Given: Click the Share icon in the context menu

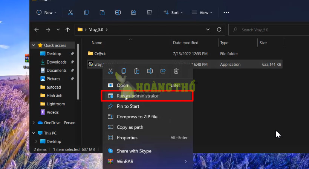Looking at the screenshot, I should click(163, 71).
